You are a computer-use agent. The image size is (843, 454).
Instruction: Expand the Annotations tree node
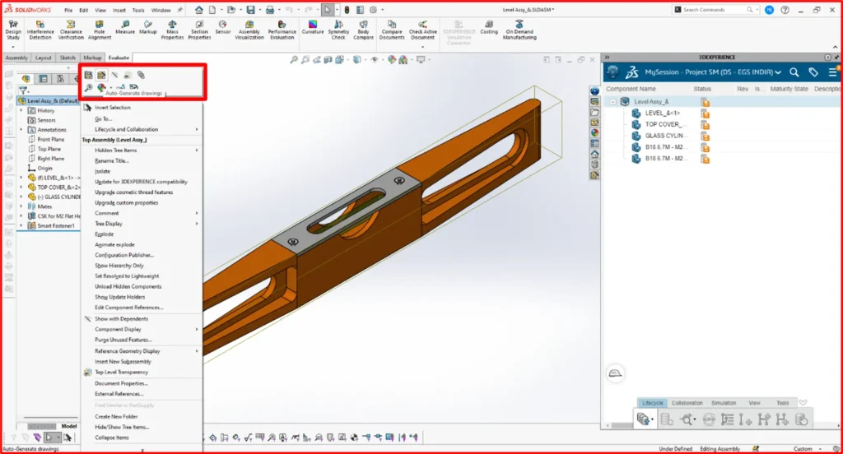[21, 130]
